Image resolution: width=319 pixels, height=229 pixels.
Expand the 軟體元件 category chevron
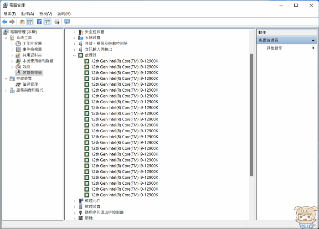tap(74, 201)
